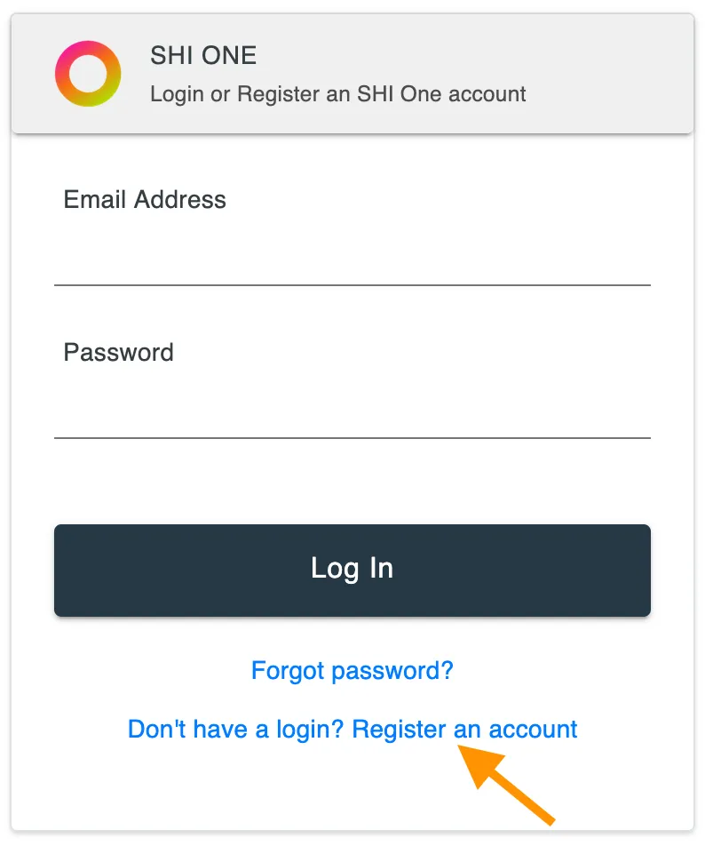The height and width of the screenshot is (846, 705).
Task: Click the dark Log In button
Action: (352, 571)
